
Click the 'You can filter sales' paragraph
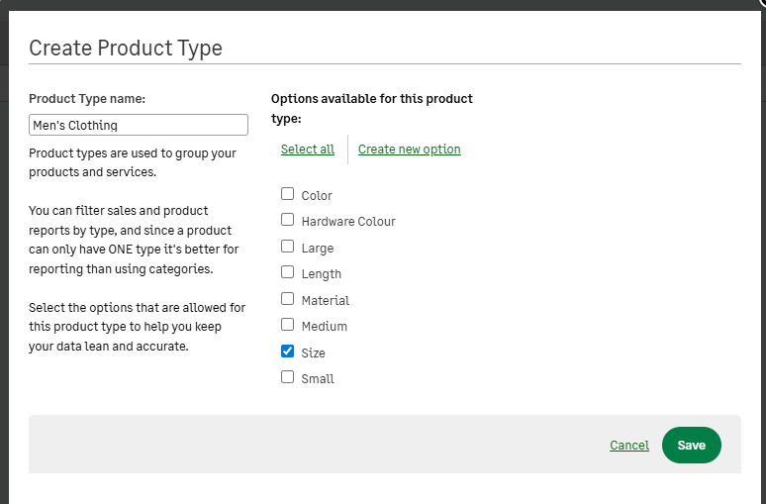pos(134,240)
